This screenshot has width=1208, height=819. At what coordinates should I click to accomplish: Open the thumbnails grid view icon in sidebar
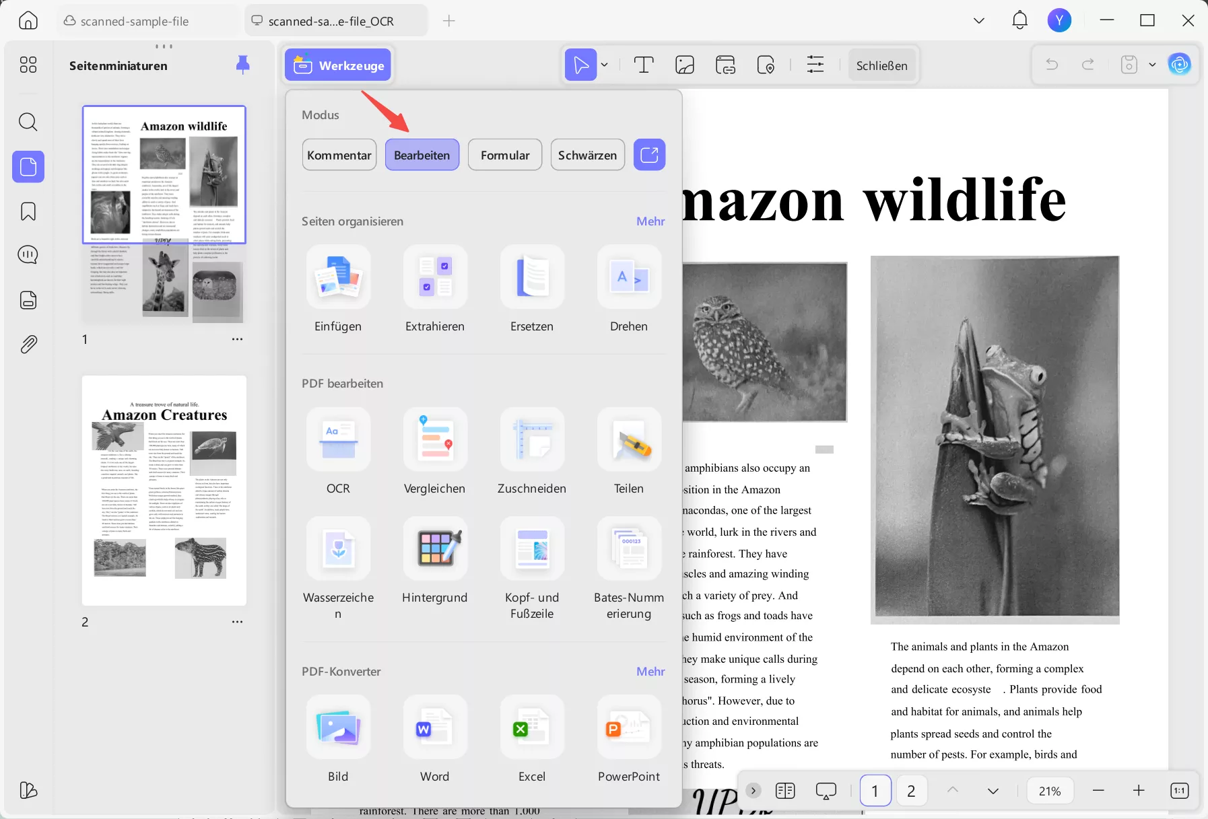pyautogui.click(x=28, y=65)
